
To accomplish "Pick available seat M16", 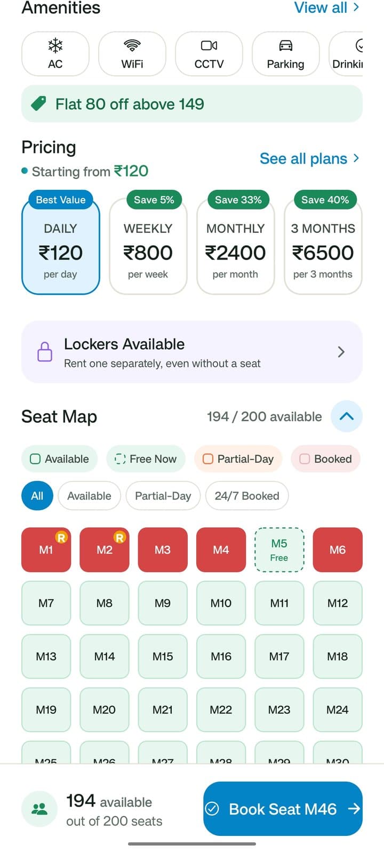I will pos(221,656).
